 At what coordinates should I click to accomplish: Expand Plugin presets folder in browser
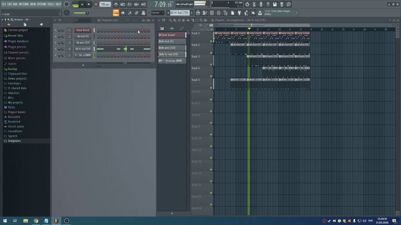coord(17,47)
